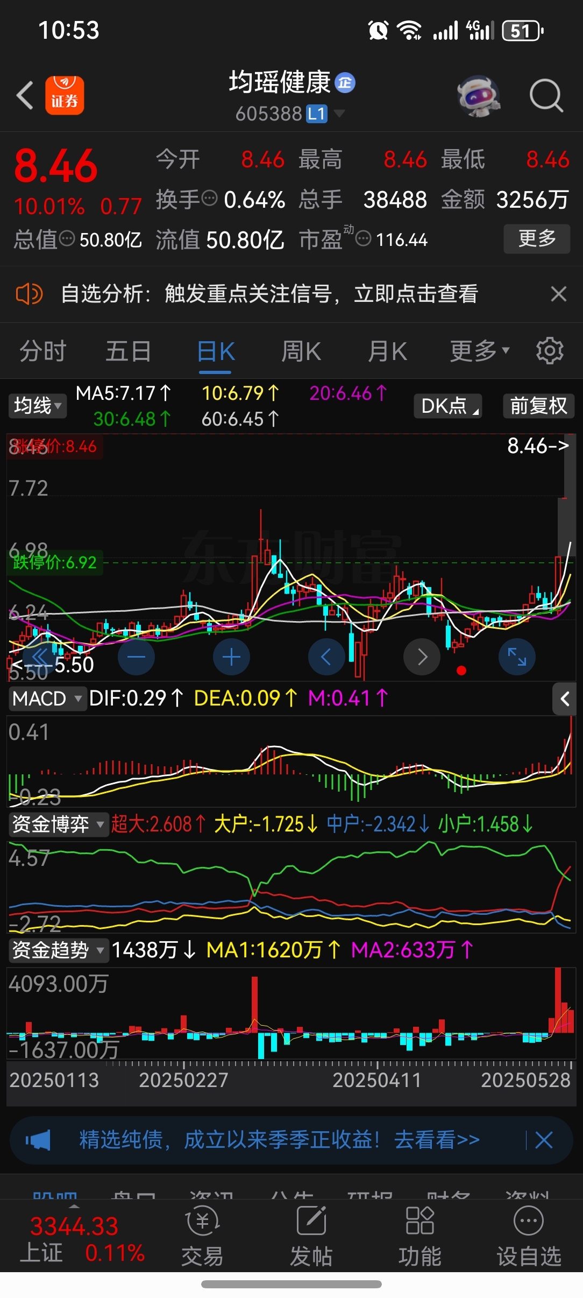Open the 前复权 adjustment selector
The height and width of the screenshot is (1298, 583).
(x=538, y=406)
